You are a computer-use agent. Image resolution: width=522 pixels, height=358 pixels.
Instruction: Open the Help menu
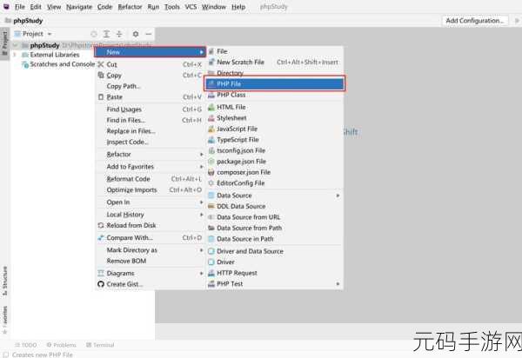coord(238,7)
